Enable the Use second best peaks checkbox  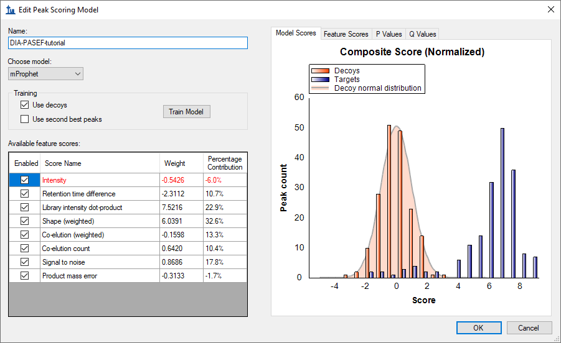pos(24,119)
